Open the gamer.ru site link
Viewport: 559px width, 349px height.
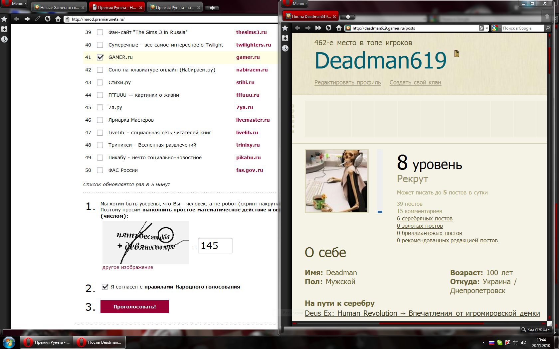pos(248,57)
